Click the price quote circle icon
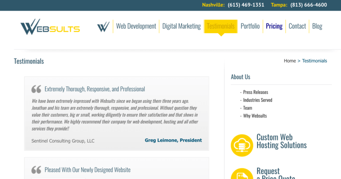The height and width of the screenshot is (179, 341). (242, 175)
